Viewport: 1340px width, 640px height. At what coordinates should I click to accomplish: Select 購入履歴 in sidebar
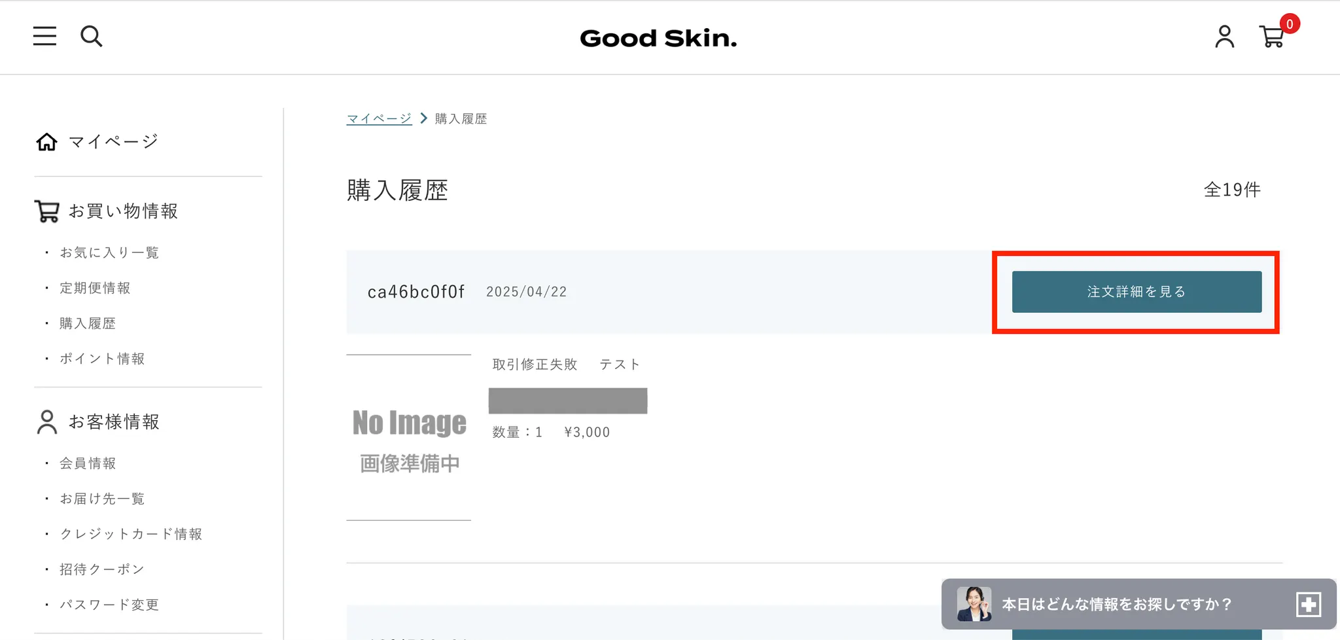[88, 323]
